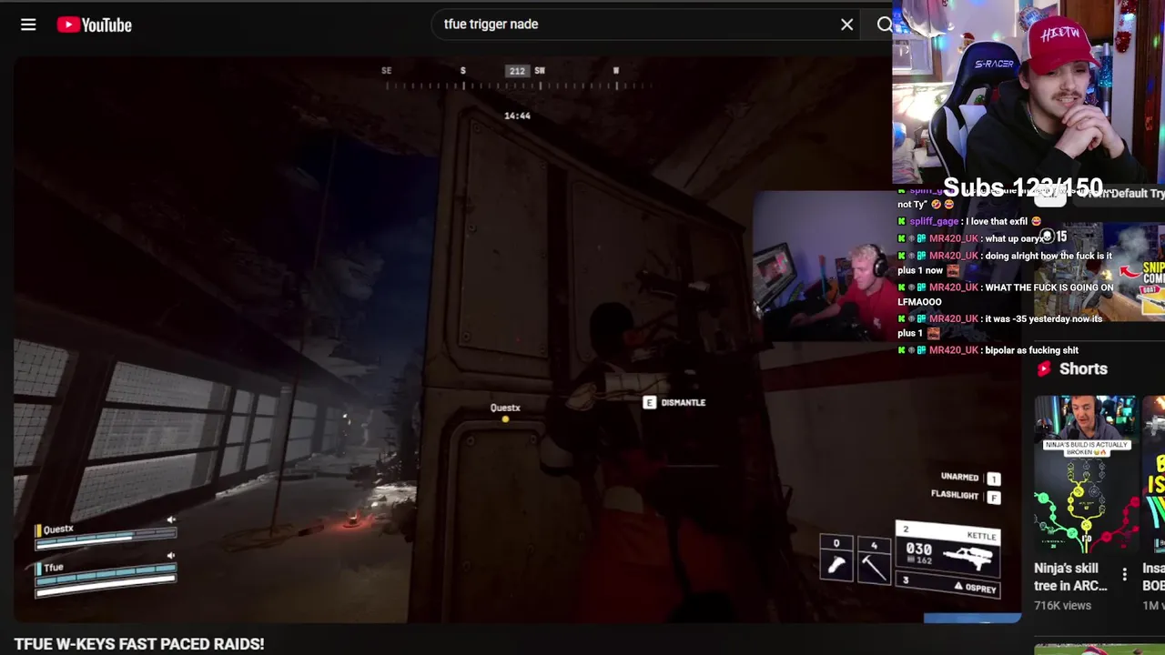Image resolution: width=1165 pixels, height=655 pixels.
Task: Open options menu for Ninja's skill tree short
Action: tap(1125, 575)
